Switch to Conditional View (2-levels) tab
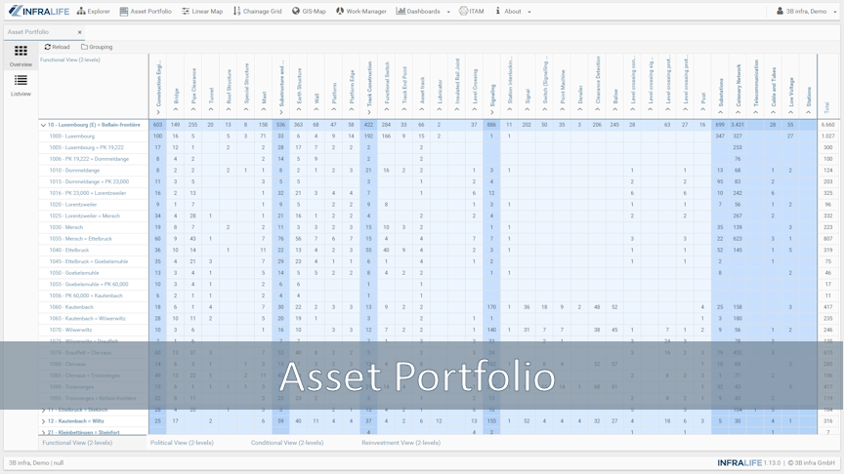This screenshot has width=844, height=474. [286, 443]
